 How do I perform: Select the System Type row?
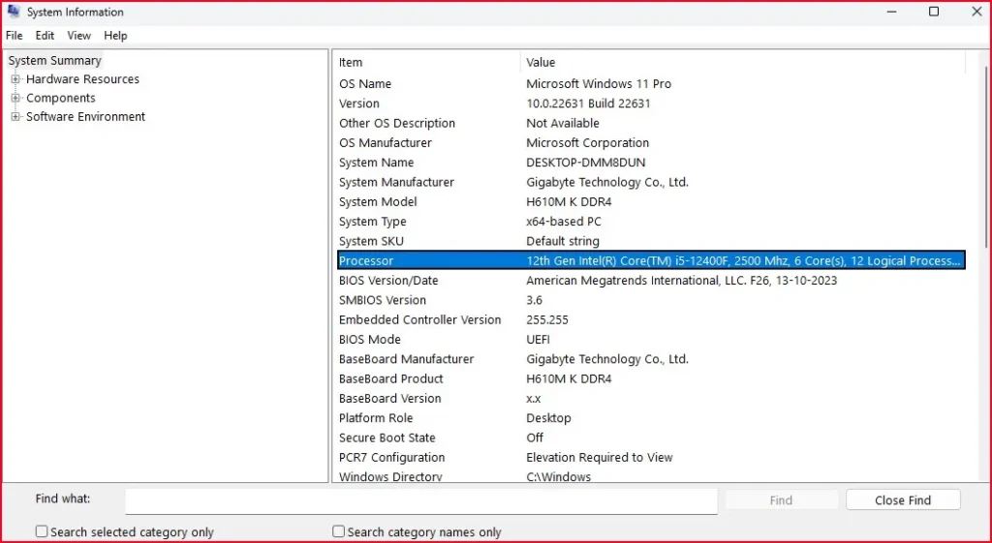tap(652, 222)
